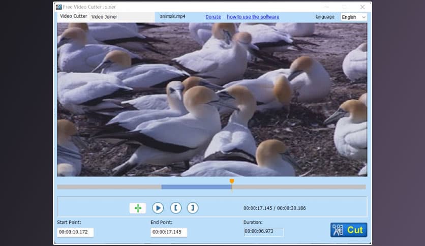
Task: Click the app icon in title bar
Action: (x=59, y=7)
